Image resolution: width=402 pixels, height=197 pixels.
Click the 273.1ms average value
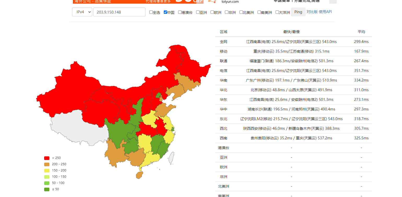(x=362, y=100)
